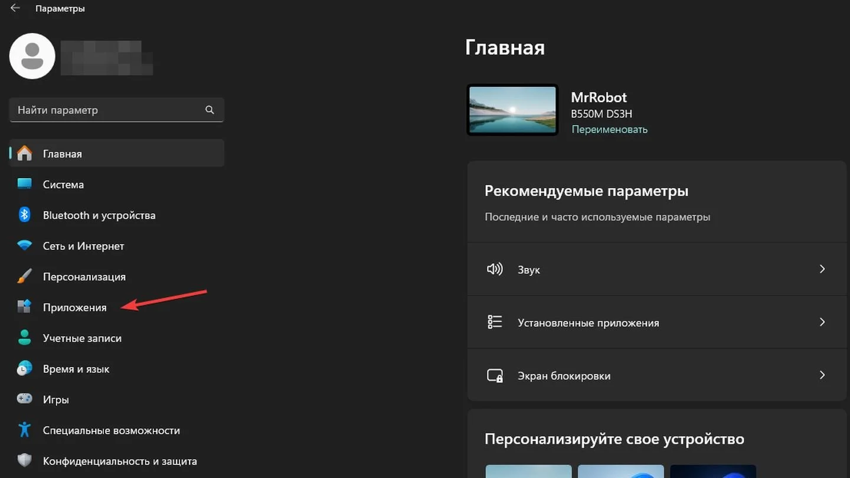
Task: Click the shield Конфиденциальность и защита icon
Action: click(24, 461)
